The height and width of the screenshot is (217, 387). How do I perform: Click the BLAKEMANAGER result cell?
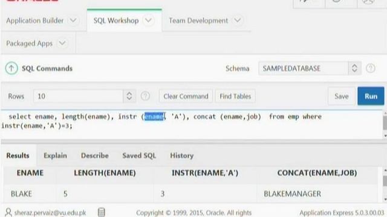coord(293,194)
